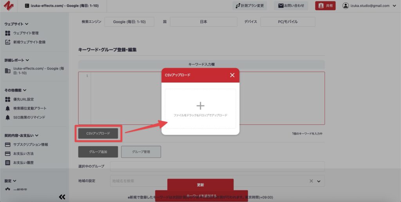
Task: Collapse sidebar with double chevron icon
Action: (62, 197)
